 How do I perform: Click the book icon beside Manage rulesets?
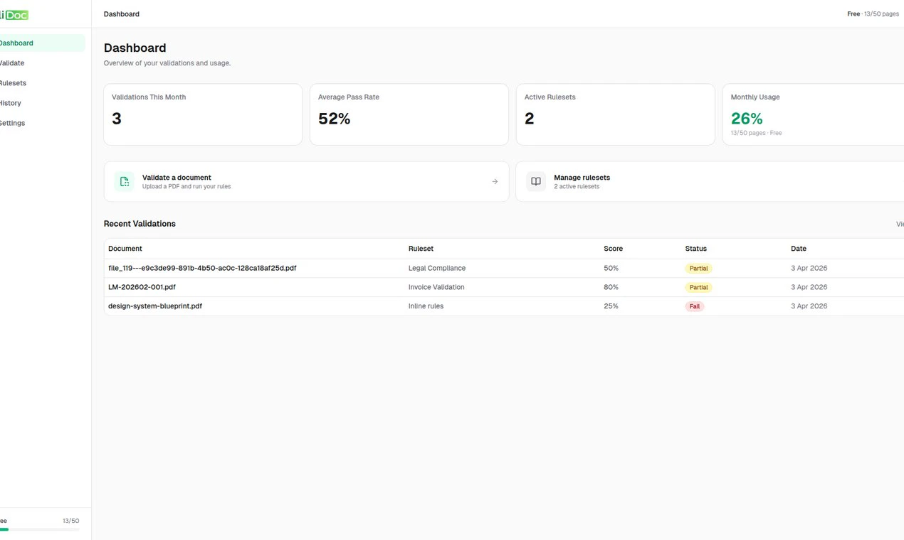click(535, 181)
